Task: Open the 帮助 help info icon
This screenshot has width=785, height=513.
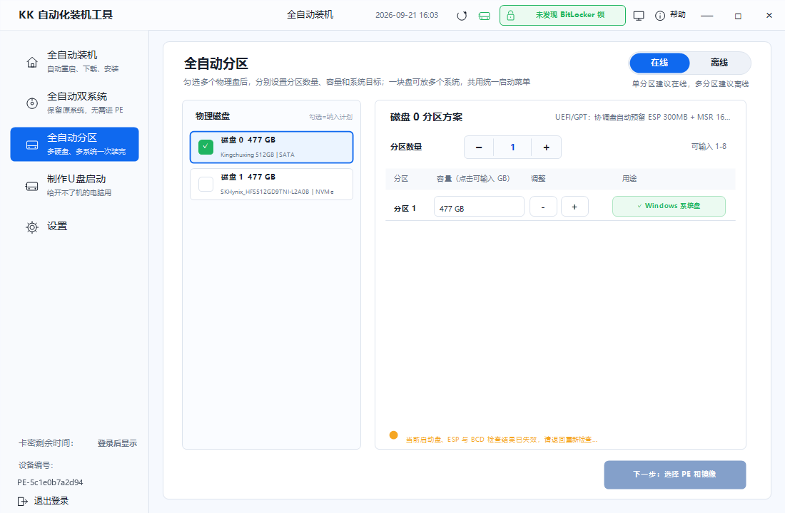Action: click(x=660, y=16)
